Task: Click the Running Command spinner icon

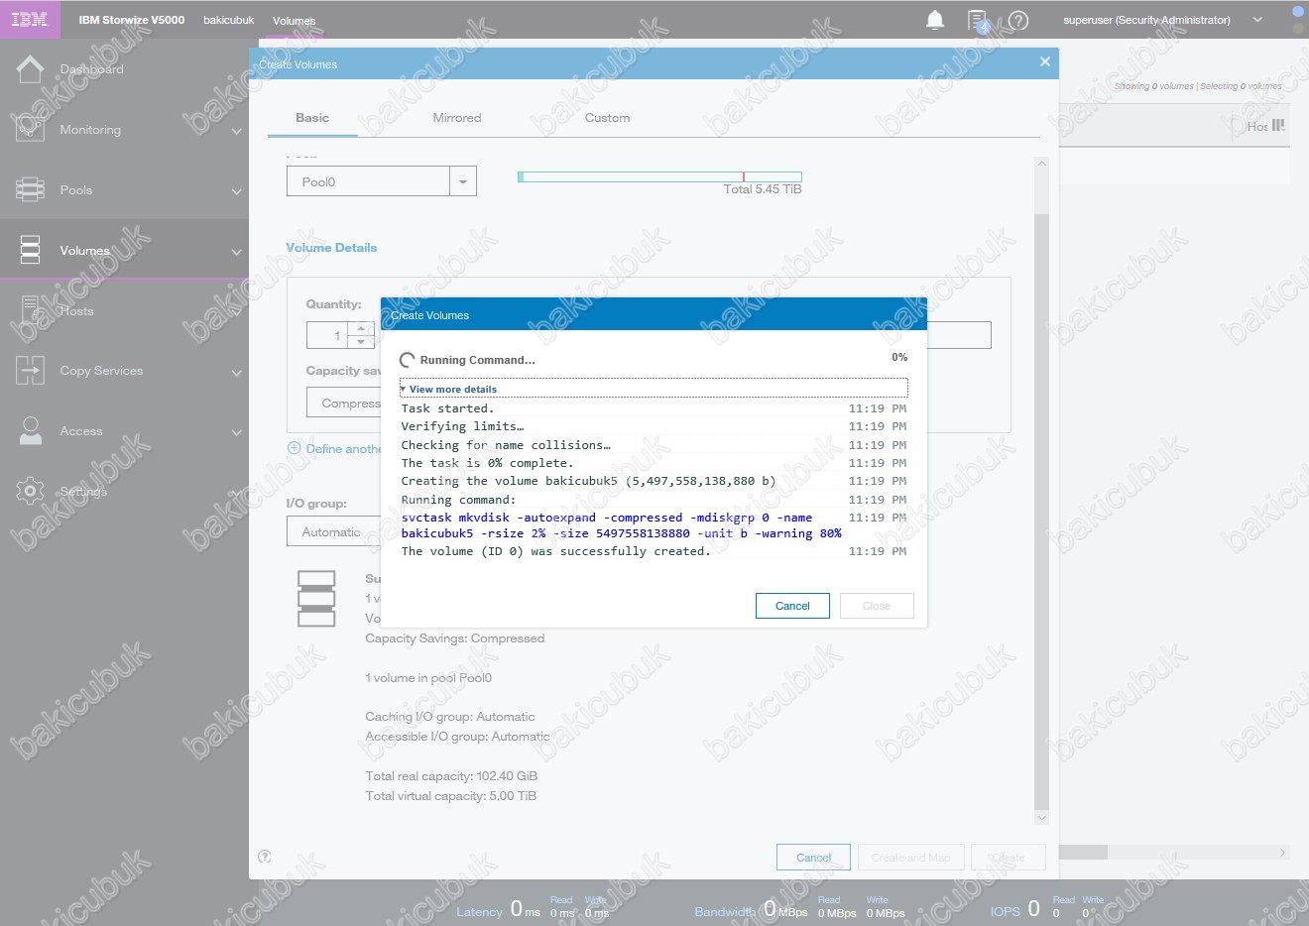Action: click(407, 360)
